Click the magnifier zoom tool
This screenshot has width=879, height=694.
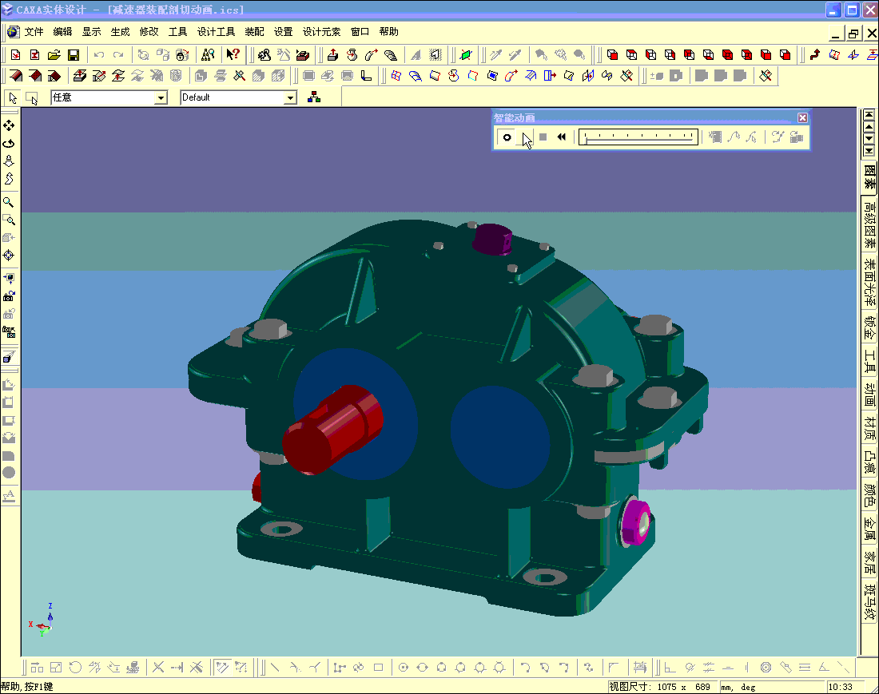click(x=9, y=201)
